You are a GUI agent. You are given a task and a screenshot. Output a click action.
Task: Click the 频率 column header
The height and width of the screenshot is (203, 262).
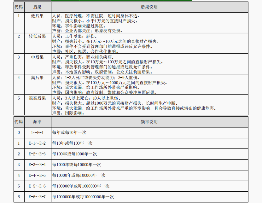(38, 122)
